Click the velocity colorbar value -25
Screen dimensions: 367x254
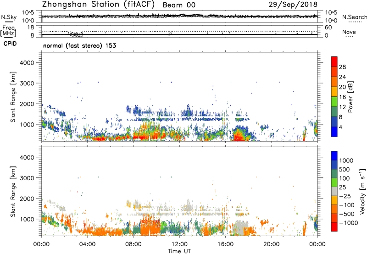click(x=345, y=196)
